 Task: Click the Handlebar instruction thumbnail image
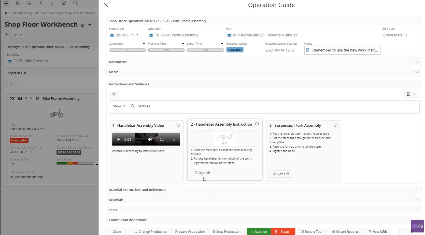[225, 139]
